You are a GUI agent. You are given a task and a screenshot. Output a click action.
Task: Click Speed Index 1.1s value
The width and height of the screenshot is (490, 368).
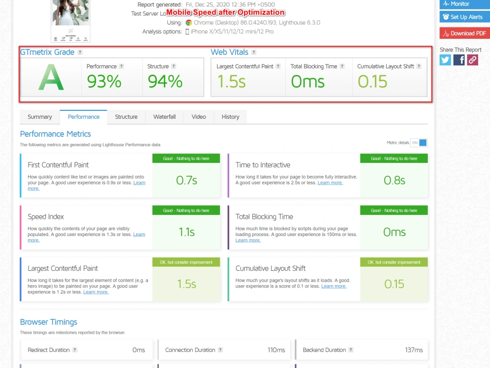pyautogui.click(x=186, y=232)
